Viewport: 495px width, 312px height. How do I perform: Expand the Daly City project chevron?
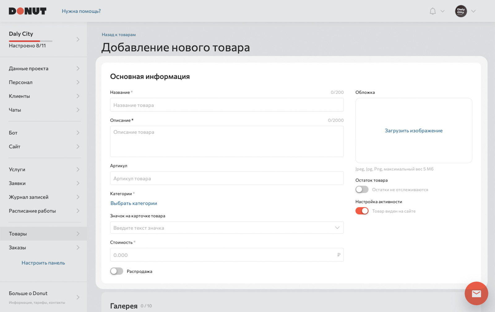78,39
